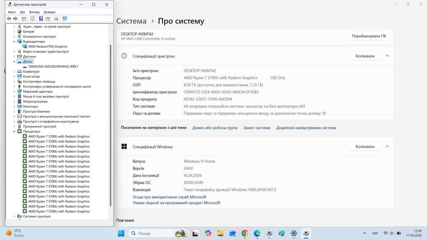This screenshot has height=240, width=427.
Task: Open the Вигляд menu
Action: click(34, 12)
